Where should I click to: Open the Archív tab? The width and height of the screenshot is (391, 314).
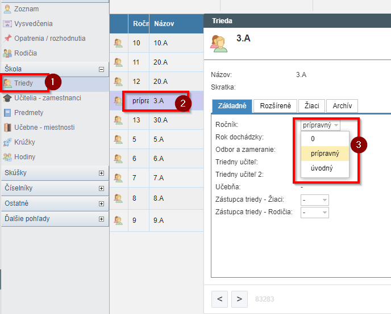click(x=342, y=106)
